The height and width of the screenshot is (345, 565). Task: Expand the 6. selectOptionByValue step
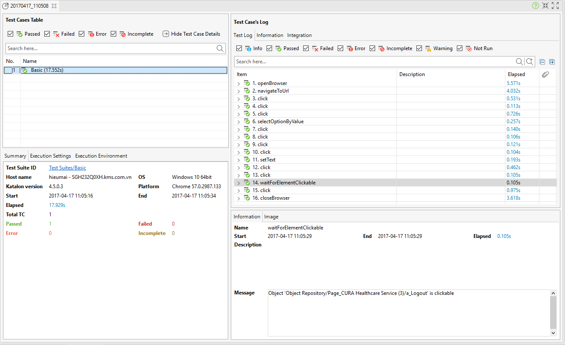[238, 122]
